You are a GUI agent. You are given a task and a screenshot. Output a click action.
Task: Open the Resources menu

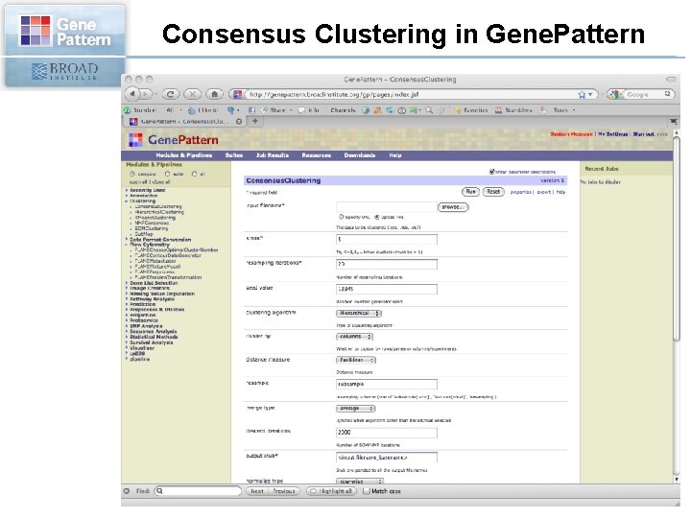(316, 155)
